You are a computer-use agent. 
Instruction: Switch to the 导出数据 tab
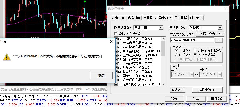165,18
